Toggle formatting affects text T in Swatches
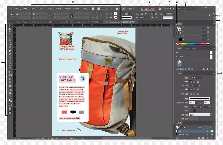The height and width of the screenshot is (145, 223). (x=184, y=127)
